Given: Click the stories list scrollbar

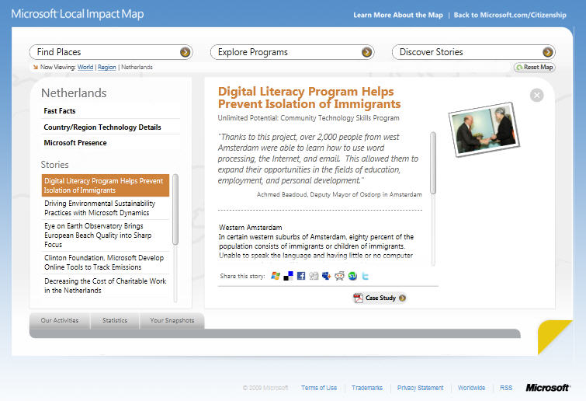Looking at the screenshot, I should pos(175,210).
